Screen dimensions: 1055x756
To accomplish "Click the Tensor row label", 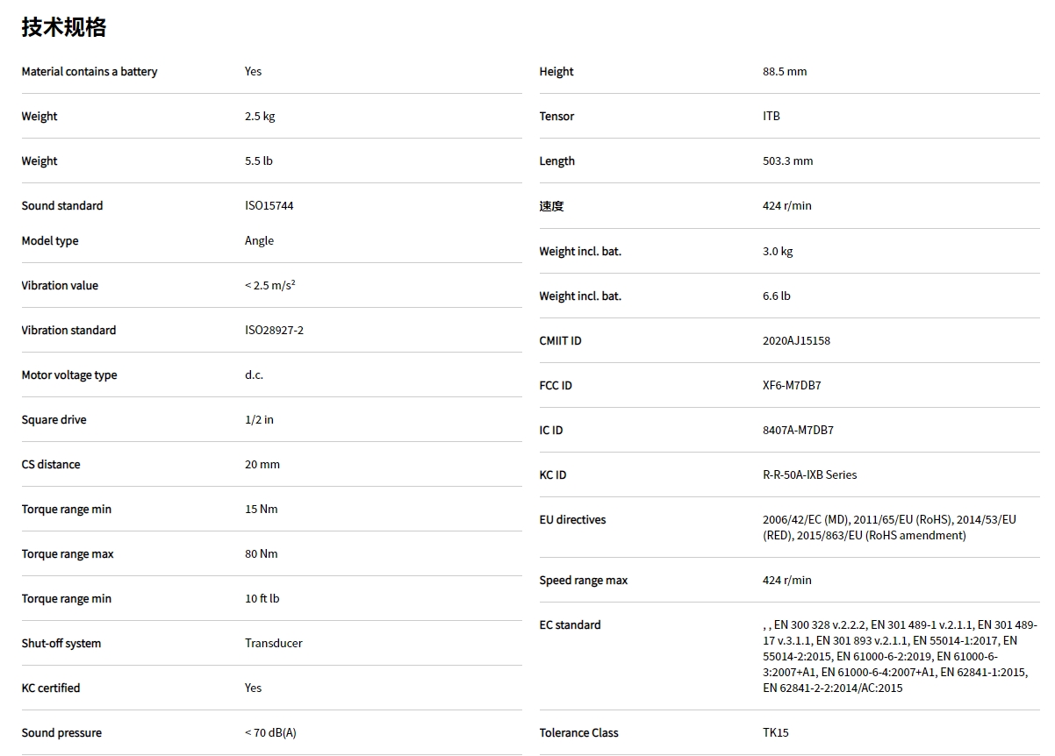I will click(x=556, y=117).
